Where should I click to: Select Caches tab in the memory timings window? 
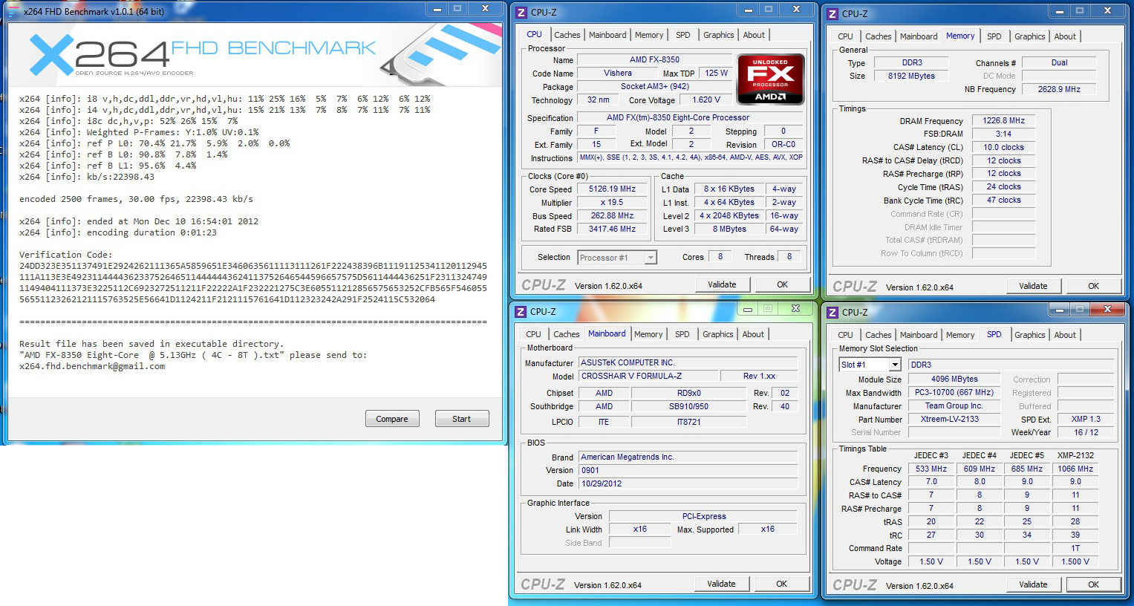point(879,36)
